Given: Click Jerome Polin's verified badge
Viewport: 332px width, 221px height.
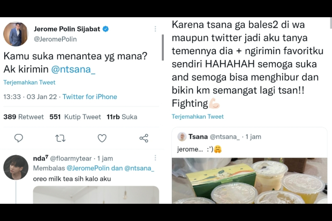Looking at the screenshot, I should [x=107, y=28].
